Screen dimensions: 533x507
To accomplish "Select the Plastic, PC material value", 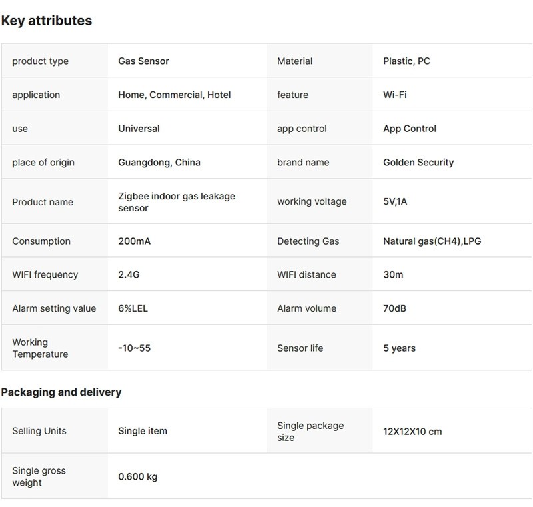I will (x=406, y=61).
